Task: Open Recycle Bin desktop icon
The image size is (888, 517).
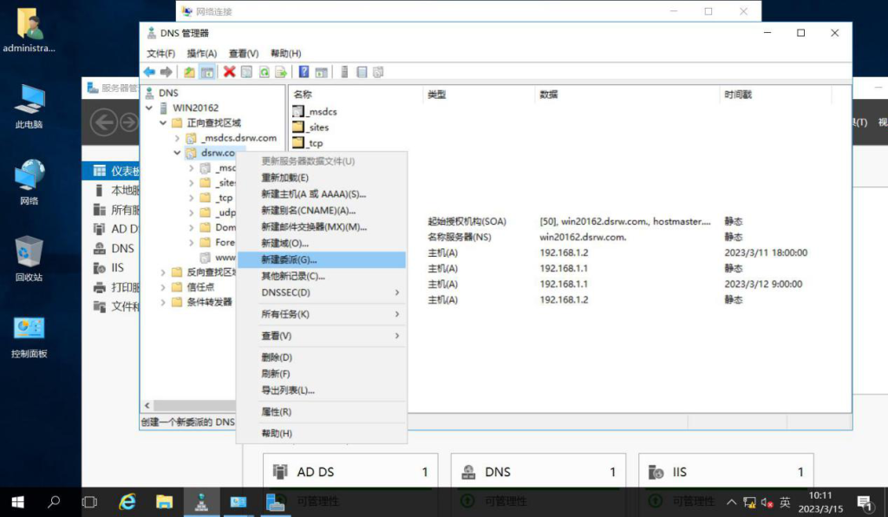Action: click(x=29, y=258)
